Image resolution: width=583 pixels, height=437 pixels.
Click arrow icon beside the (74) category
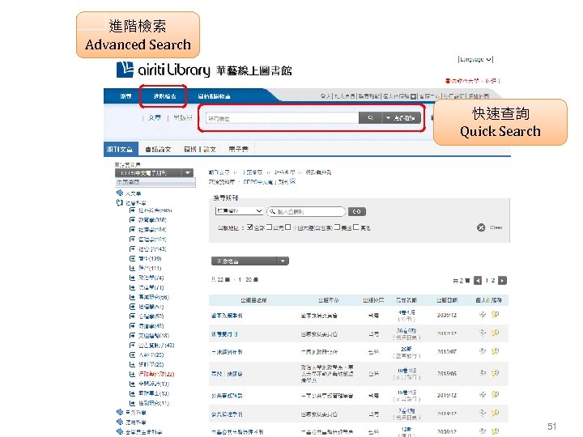(132, 278)
